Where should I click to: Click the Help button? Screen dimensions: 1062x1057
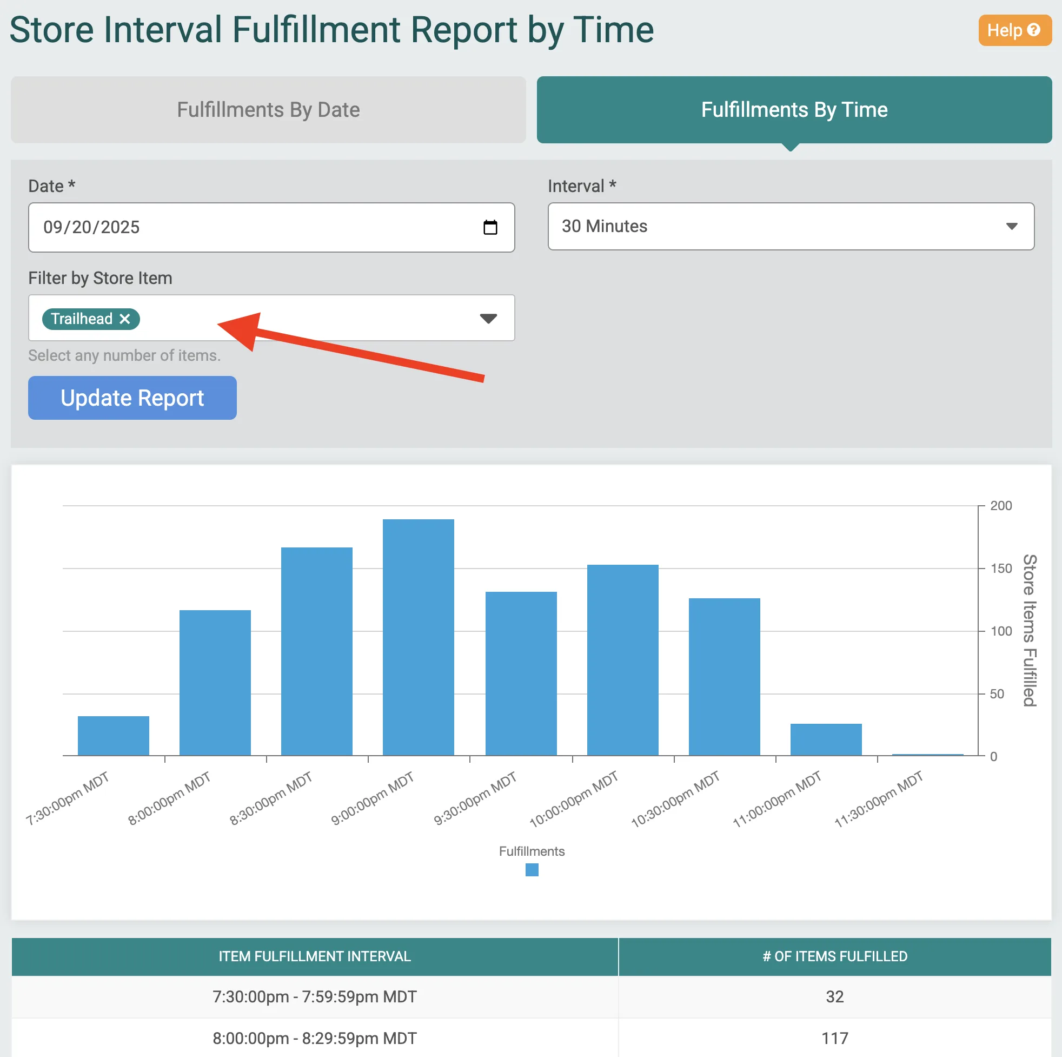(1014, 30)
